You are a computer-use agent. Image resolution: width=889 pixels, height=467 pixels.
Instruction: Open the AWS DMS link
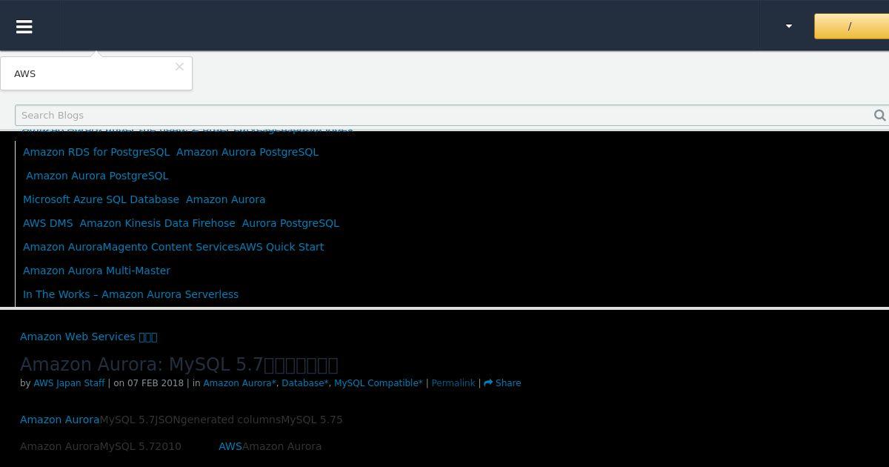pyautogui.click(x=48, y=223)
